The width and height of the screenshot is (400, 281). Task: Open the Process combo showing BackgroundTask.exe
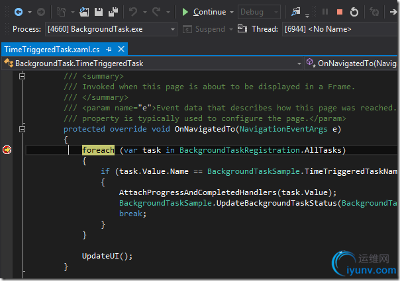(x=111, y=29)
